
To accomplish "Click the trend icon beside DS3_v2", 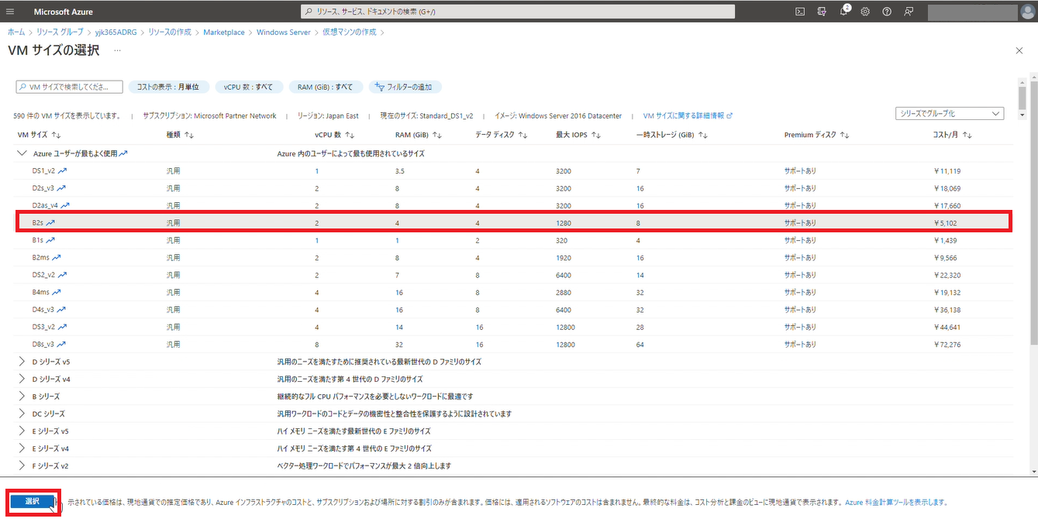I will pos(61,327).
